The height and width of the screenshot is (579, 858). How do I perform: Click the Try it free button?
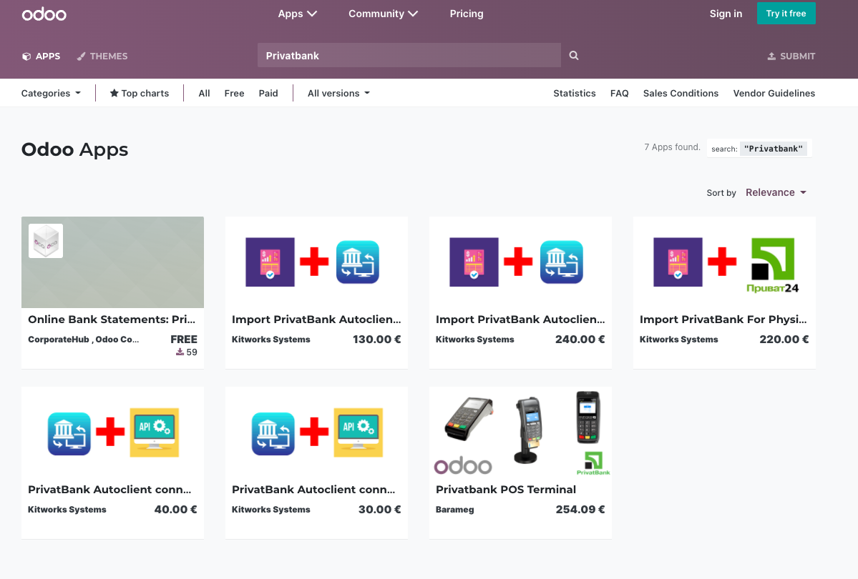point(786,13)
